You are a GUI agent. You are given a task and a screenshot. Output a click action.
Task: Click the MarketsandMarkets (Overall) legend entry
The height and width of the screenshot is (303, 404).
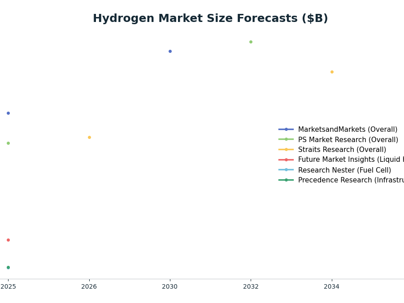click(x=338, y=130)
